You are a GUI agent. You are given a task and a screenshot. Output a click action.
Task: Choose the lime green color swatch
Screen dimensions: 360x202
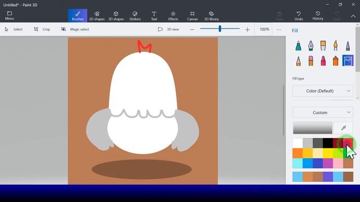(x=338, y=153)
